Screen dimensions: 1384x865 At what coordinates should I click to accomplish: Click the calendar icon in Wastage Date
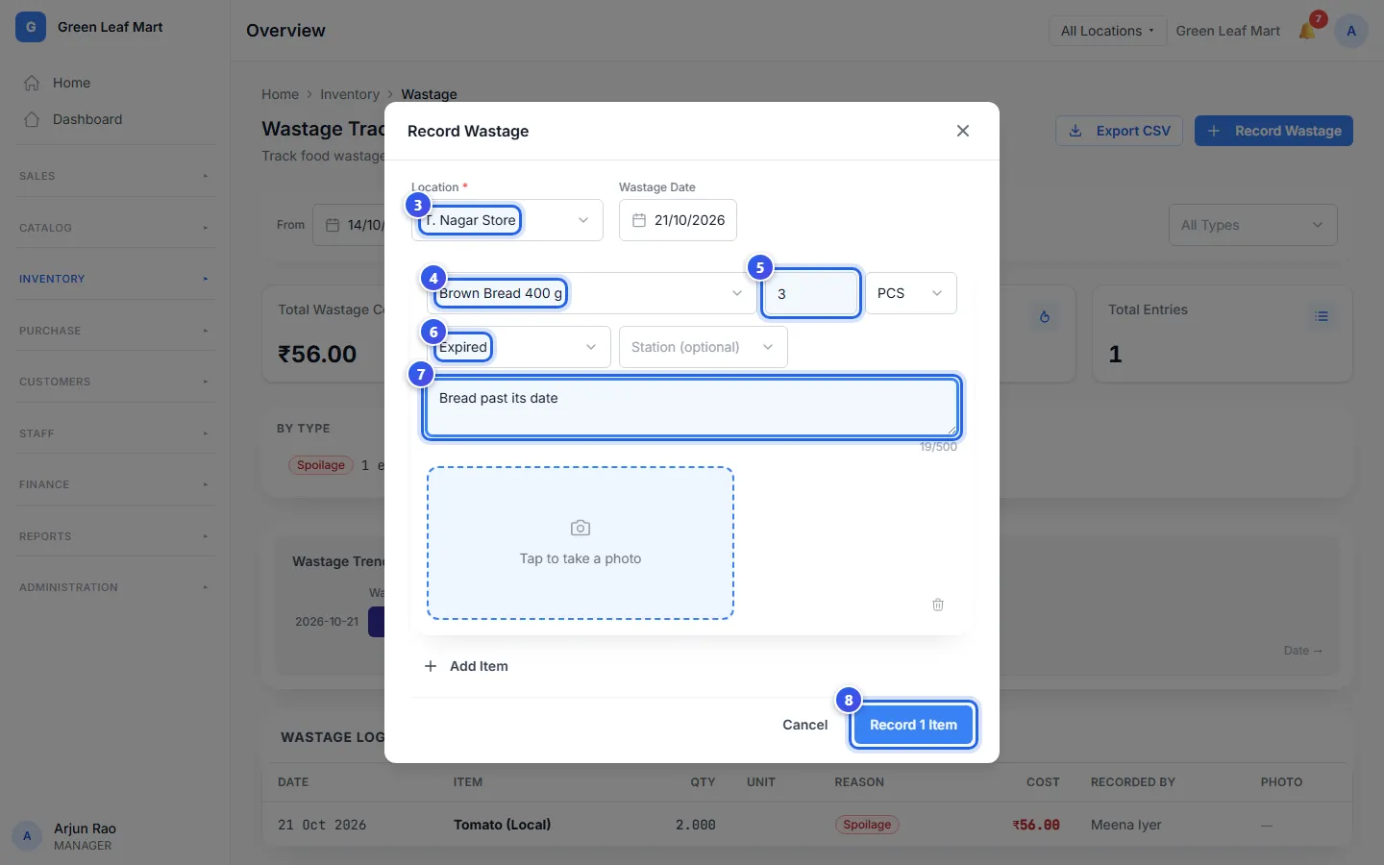[x=638, y=220]
